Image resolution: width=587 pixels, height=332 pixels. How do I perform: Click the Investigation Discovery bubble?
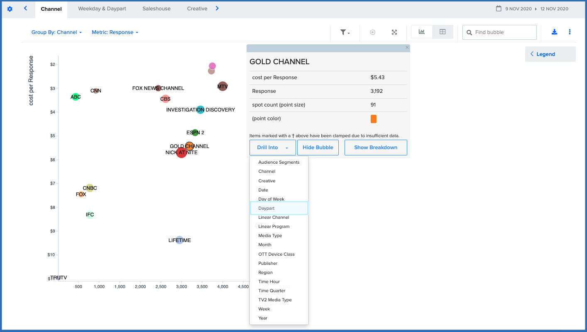[201, 110]
